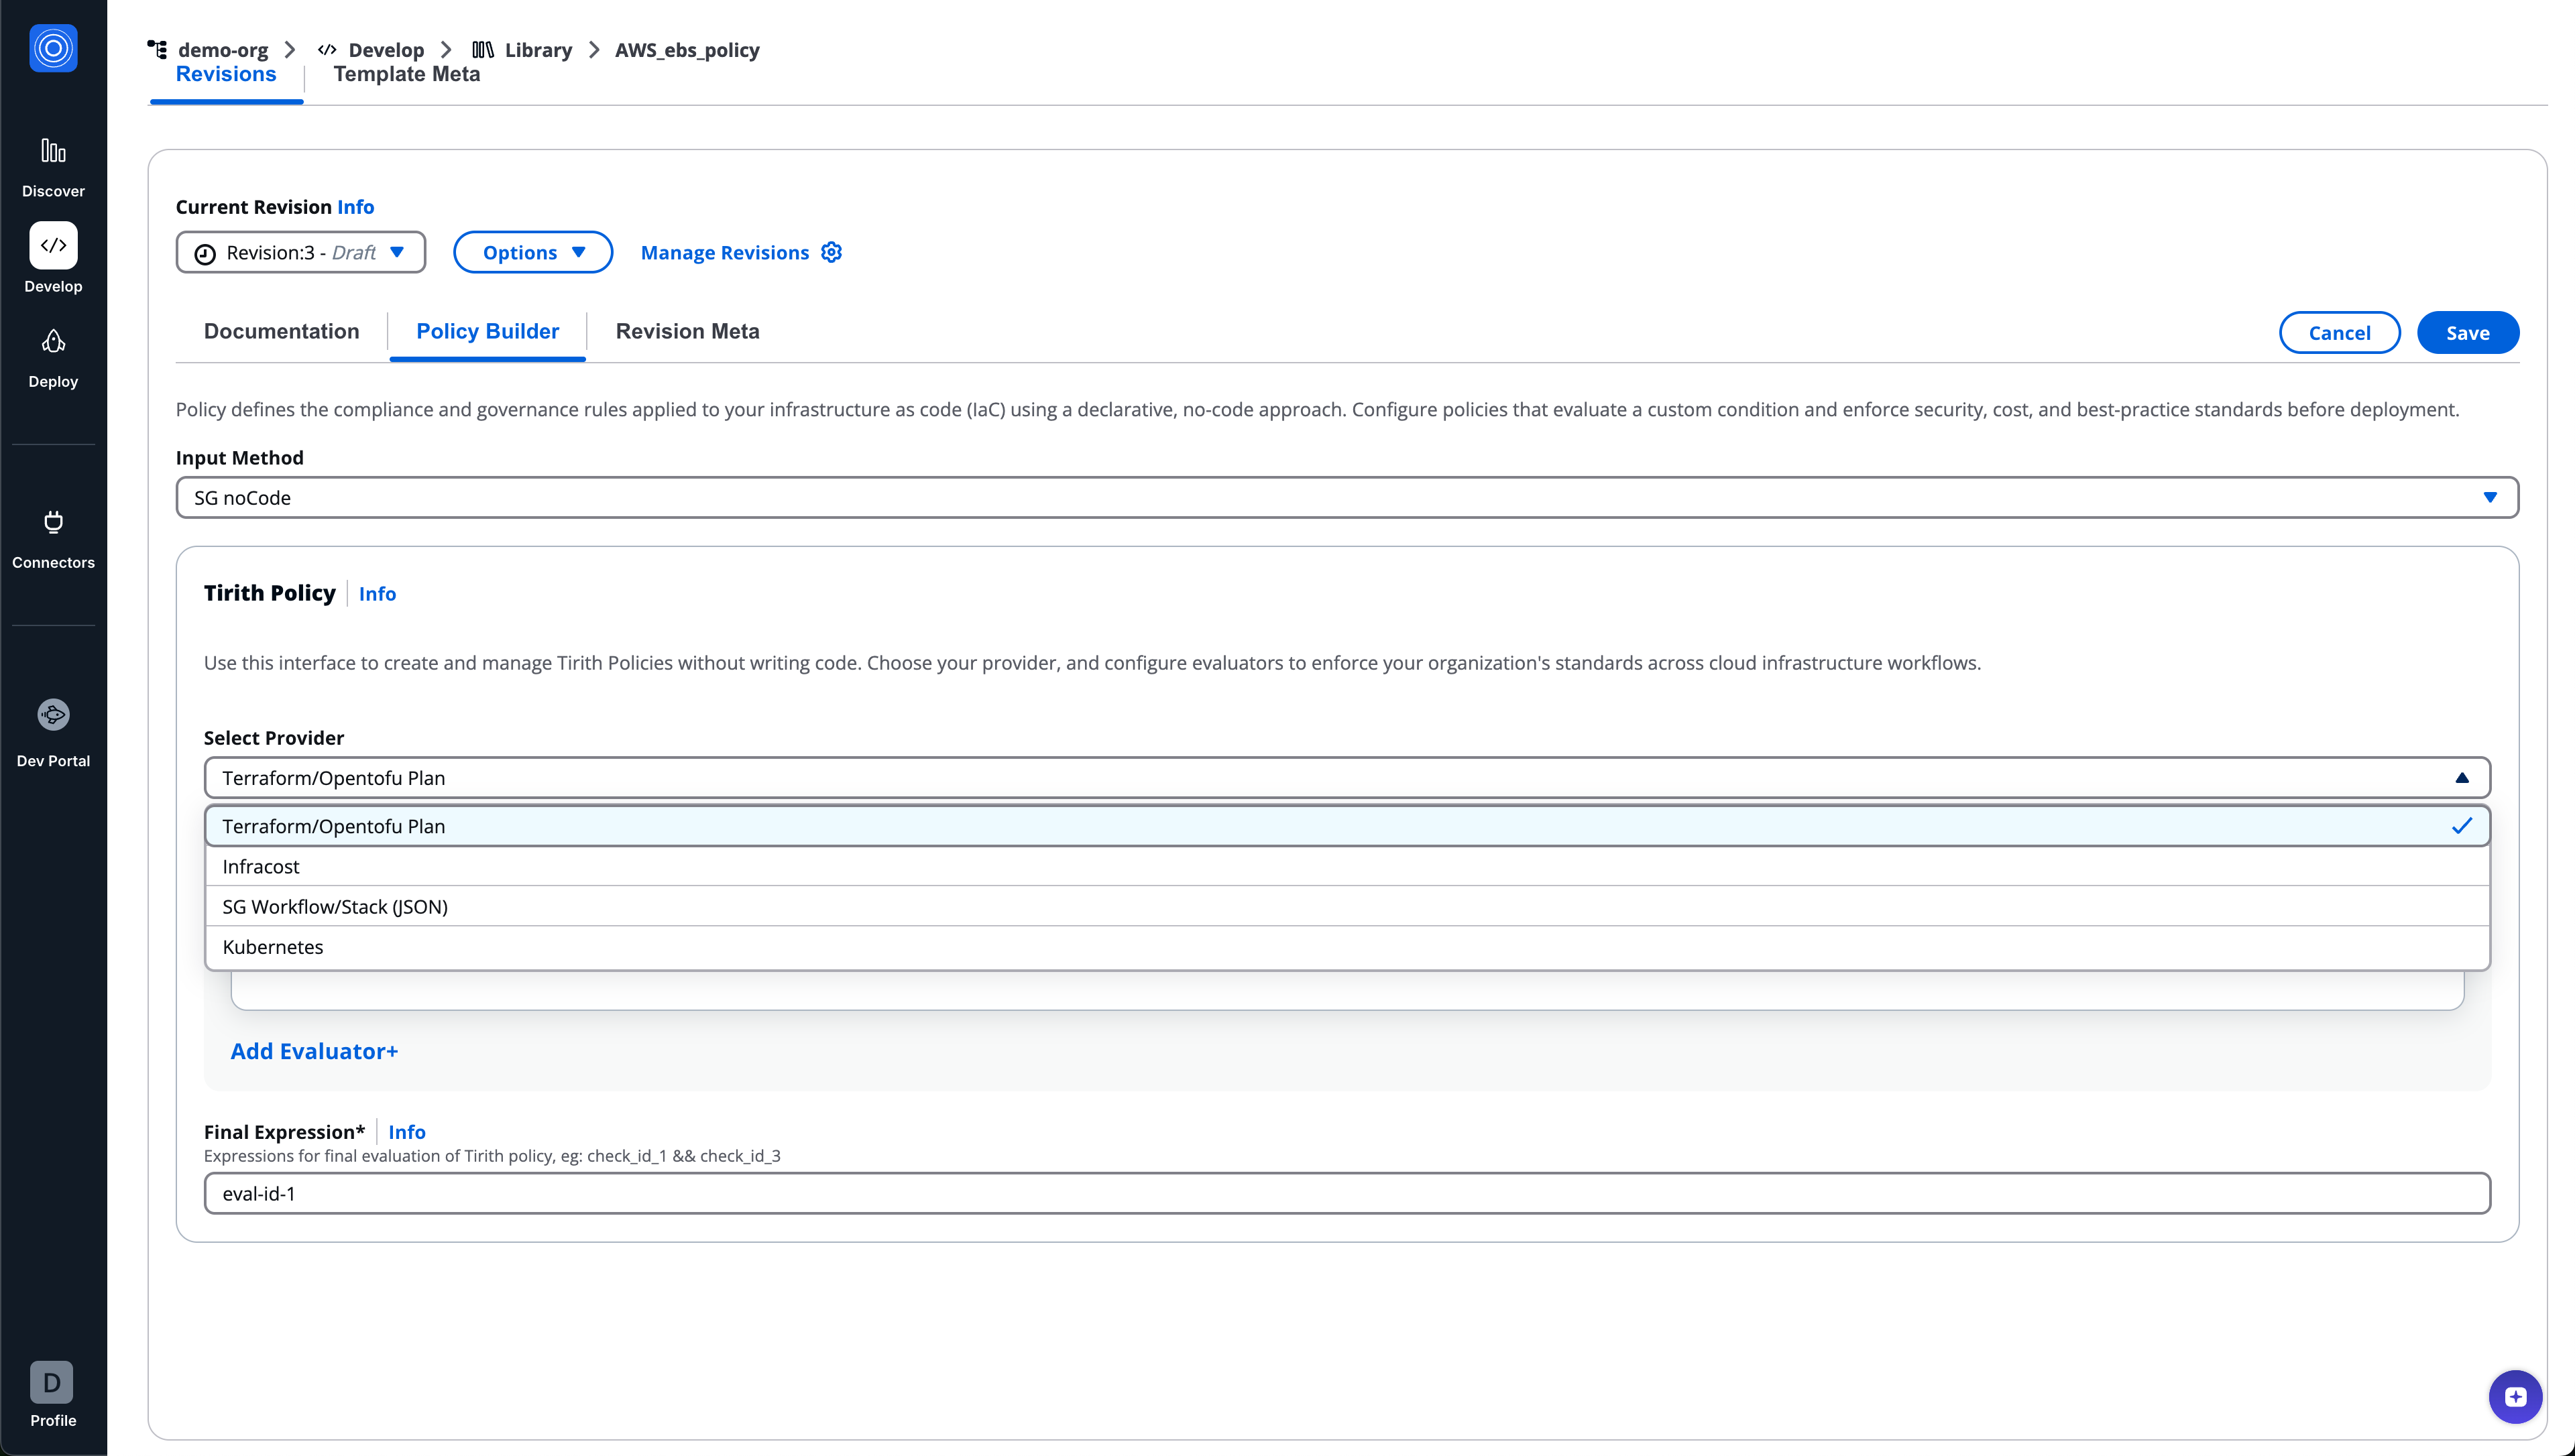
Task: Open the Profile menu in the sidebar
Action: click(x=52, y=1393)
